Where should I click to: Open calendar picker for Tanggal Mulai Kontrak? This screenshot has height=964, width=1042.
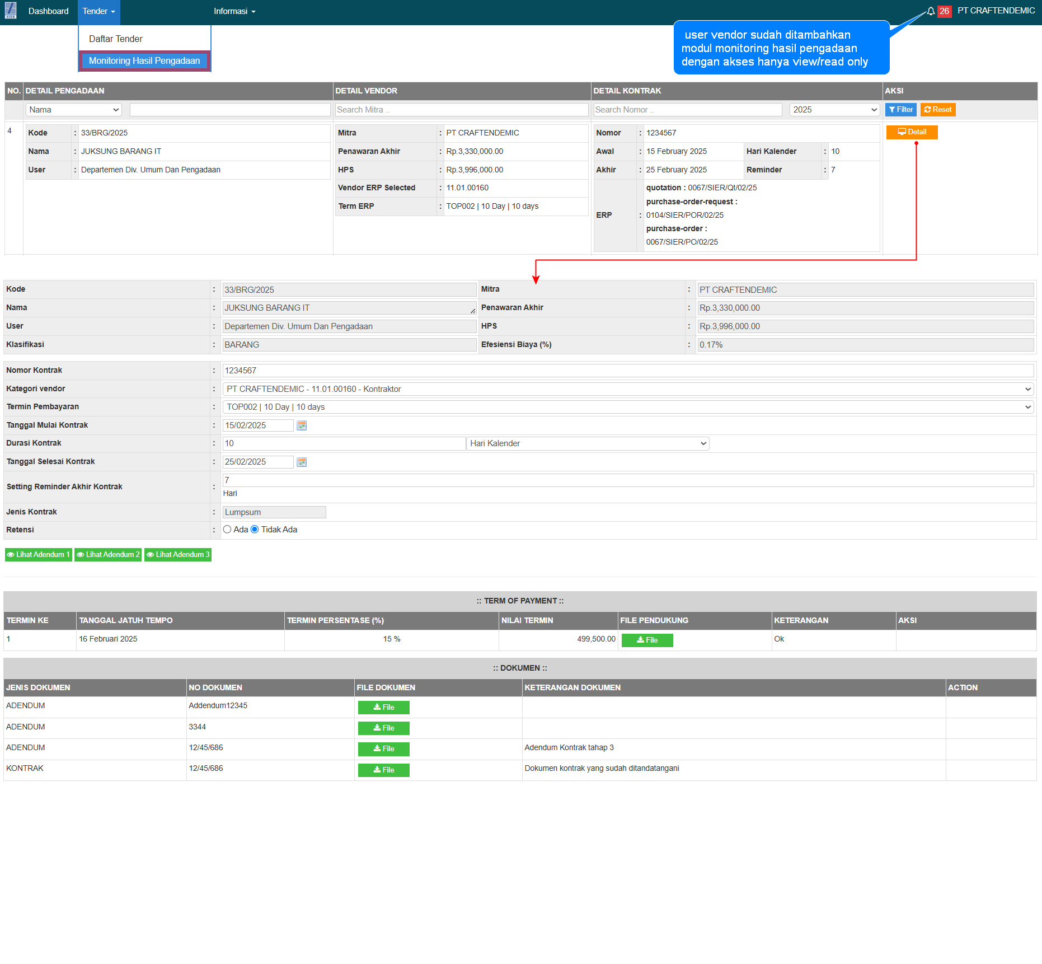coord(302,425)
